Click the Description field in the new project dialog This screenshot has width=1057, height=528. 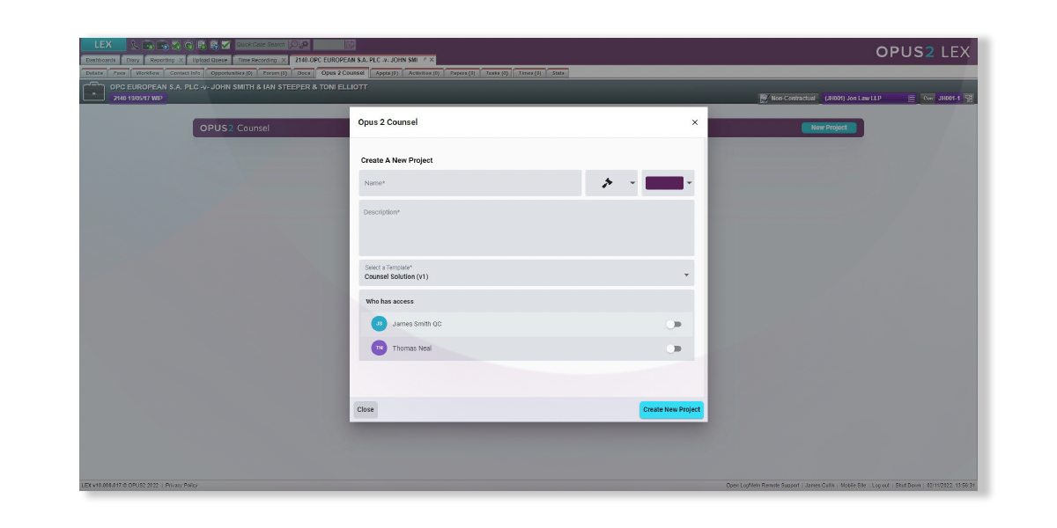click(526, 227)
